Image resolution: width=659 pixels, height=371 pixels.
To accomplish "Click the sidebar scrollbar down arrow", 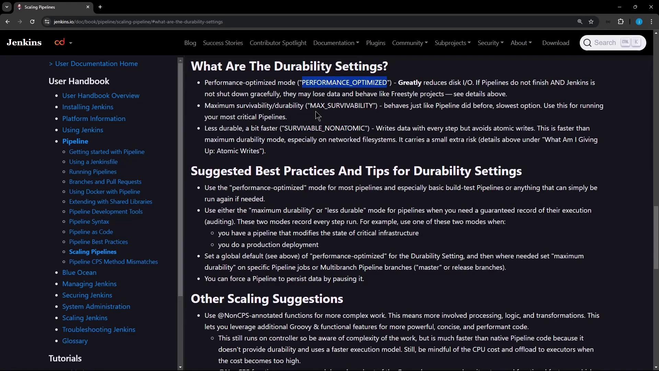I will coord(181,367).
